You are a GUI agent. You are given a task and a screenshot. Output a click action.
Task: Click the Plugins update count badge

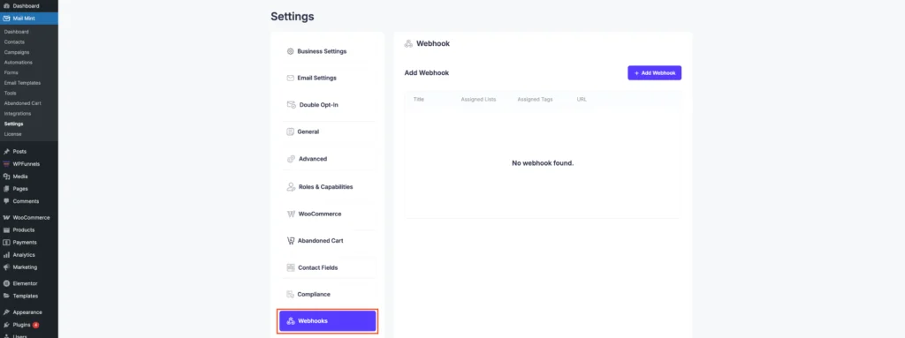(x=35, y=325)
